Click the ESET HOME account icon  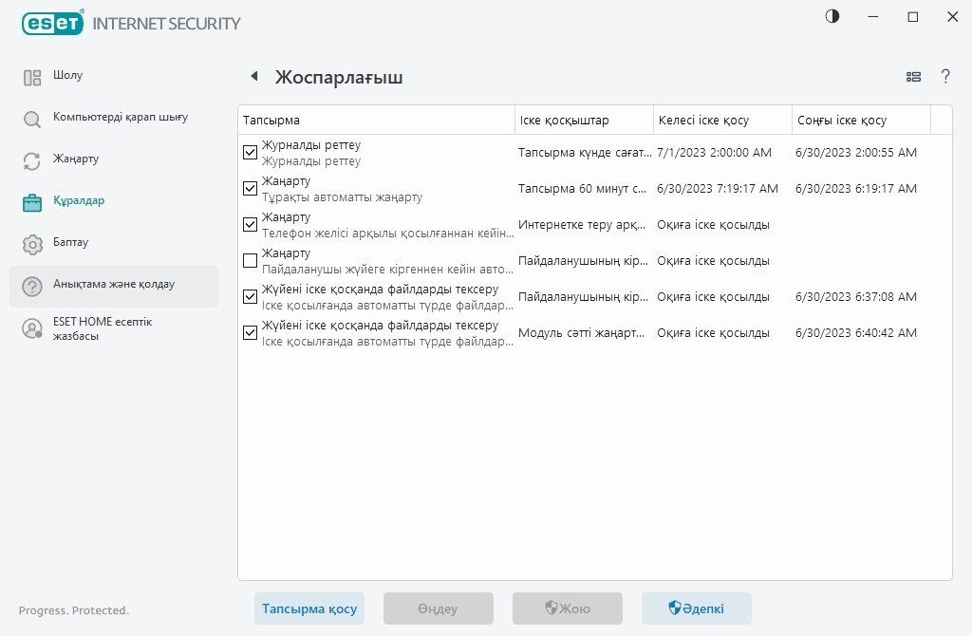(x=32, y=328)
